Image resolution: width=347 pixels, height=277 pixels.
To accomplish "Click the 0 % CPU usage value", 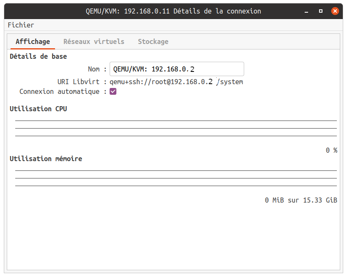I will pos(331,150).
